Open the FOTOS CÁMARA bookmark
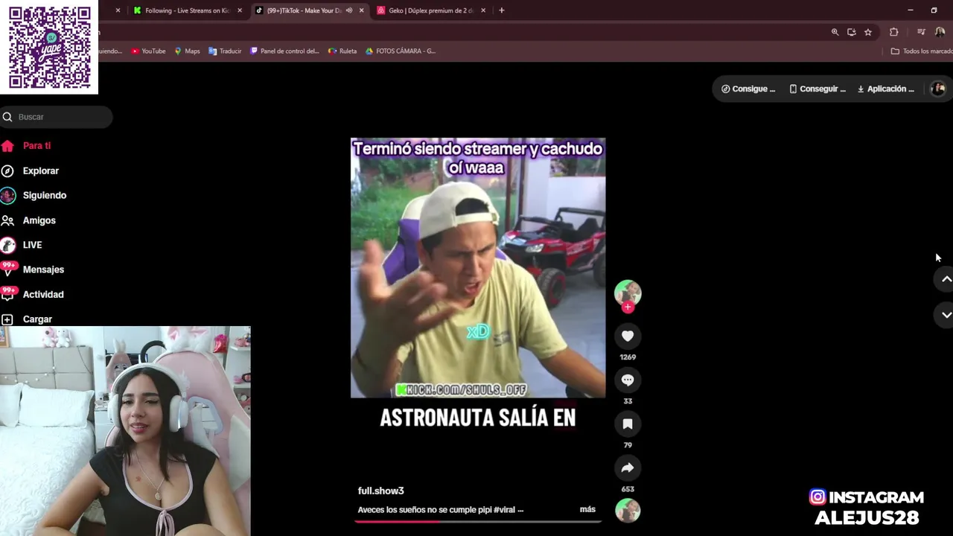The width and height of the screenshot is (953, 536). 400,51
